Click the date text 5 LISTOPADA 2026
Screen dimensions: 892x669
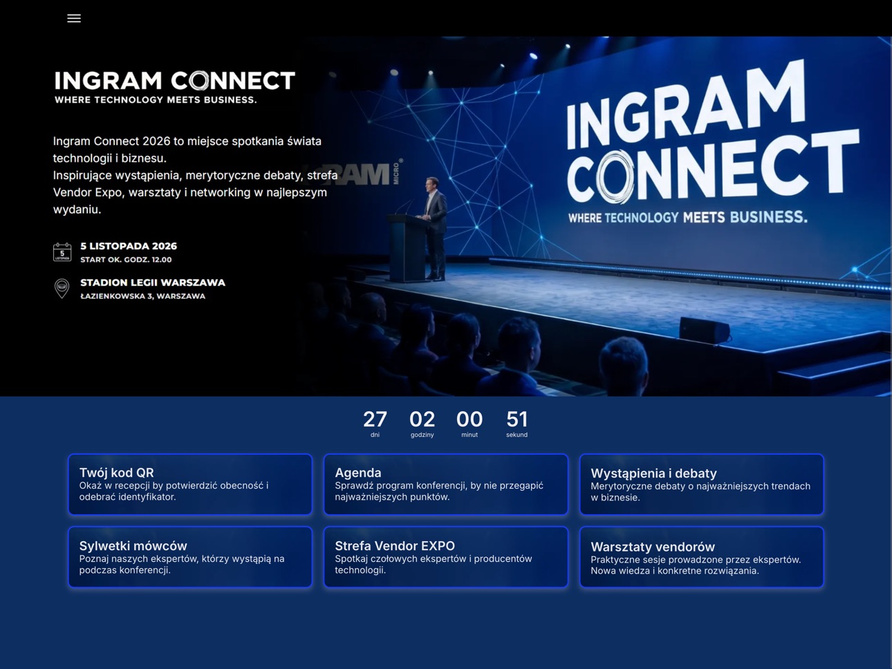coord(129,246)
